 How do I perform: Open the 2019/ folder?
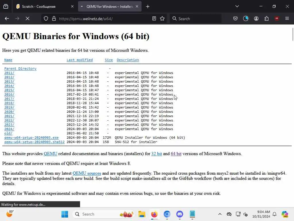pyautogui.click(x=9, y=108)
